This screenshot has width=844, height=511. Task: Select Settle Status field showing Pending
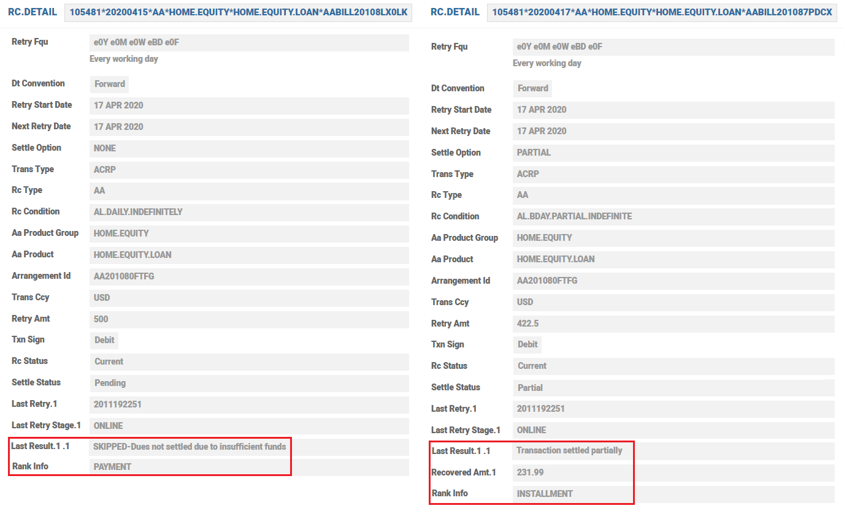coord(248,383)
